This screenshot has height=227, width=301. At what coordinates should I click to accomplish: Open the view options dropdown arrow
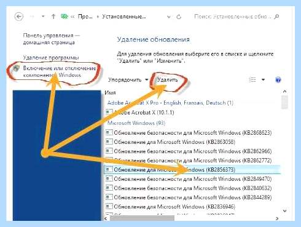click(263, 79)
